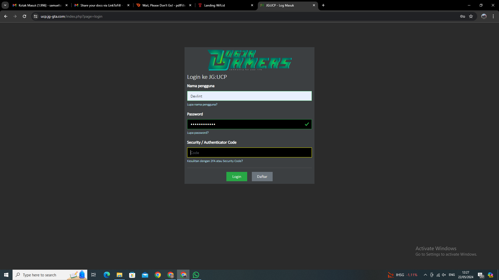View site information for ucp.jg-gta.com
This screenshot has height=280, width=499.
(36, 16)
